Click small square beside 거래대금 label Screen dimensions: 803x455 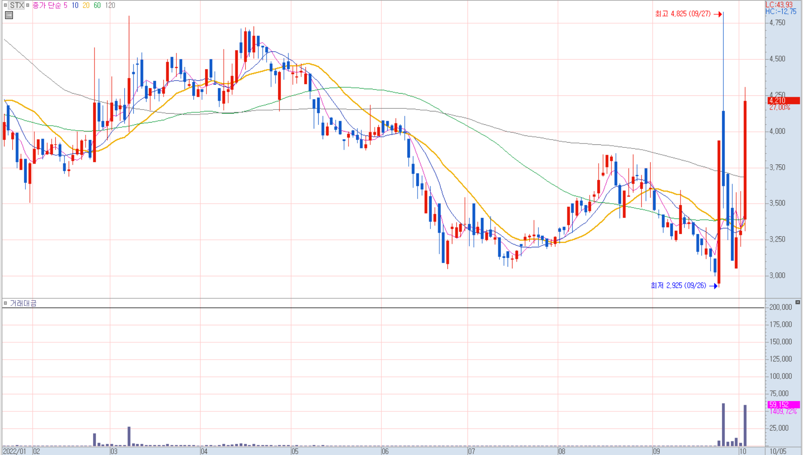(5, 303)
